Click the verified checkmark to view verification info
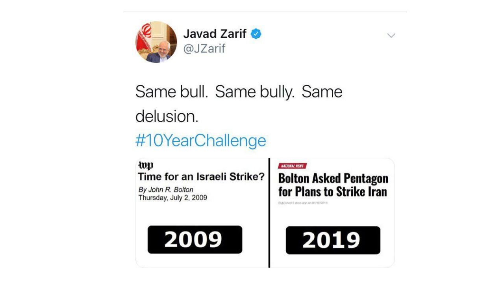Screen dimensions: 504x284 [256, 34]
